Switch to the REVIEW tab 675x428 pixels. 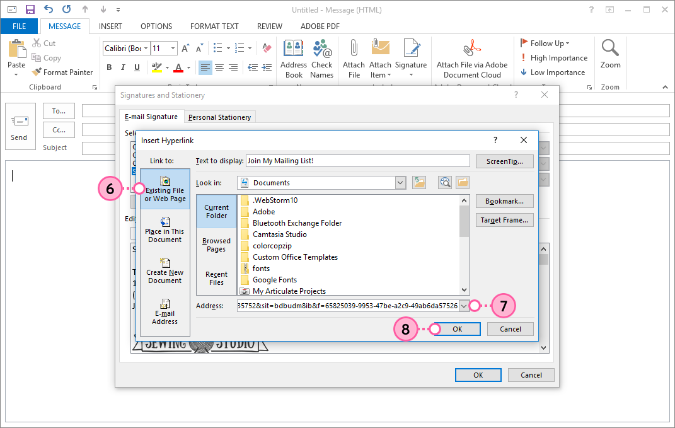coord(270,26)
